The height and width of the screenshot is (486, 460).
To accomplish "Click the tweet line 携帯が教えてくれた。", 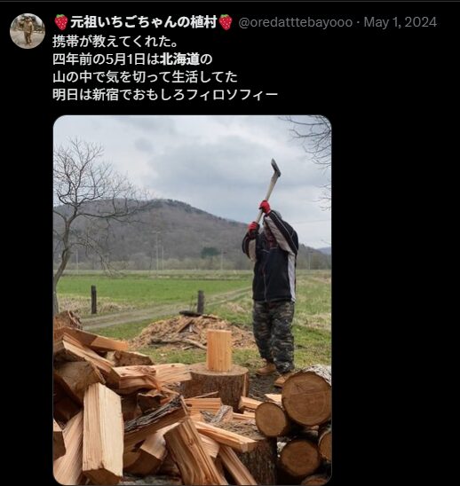I will coord(115,42).
